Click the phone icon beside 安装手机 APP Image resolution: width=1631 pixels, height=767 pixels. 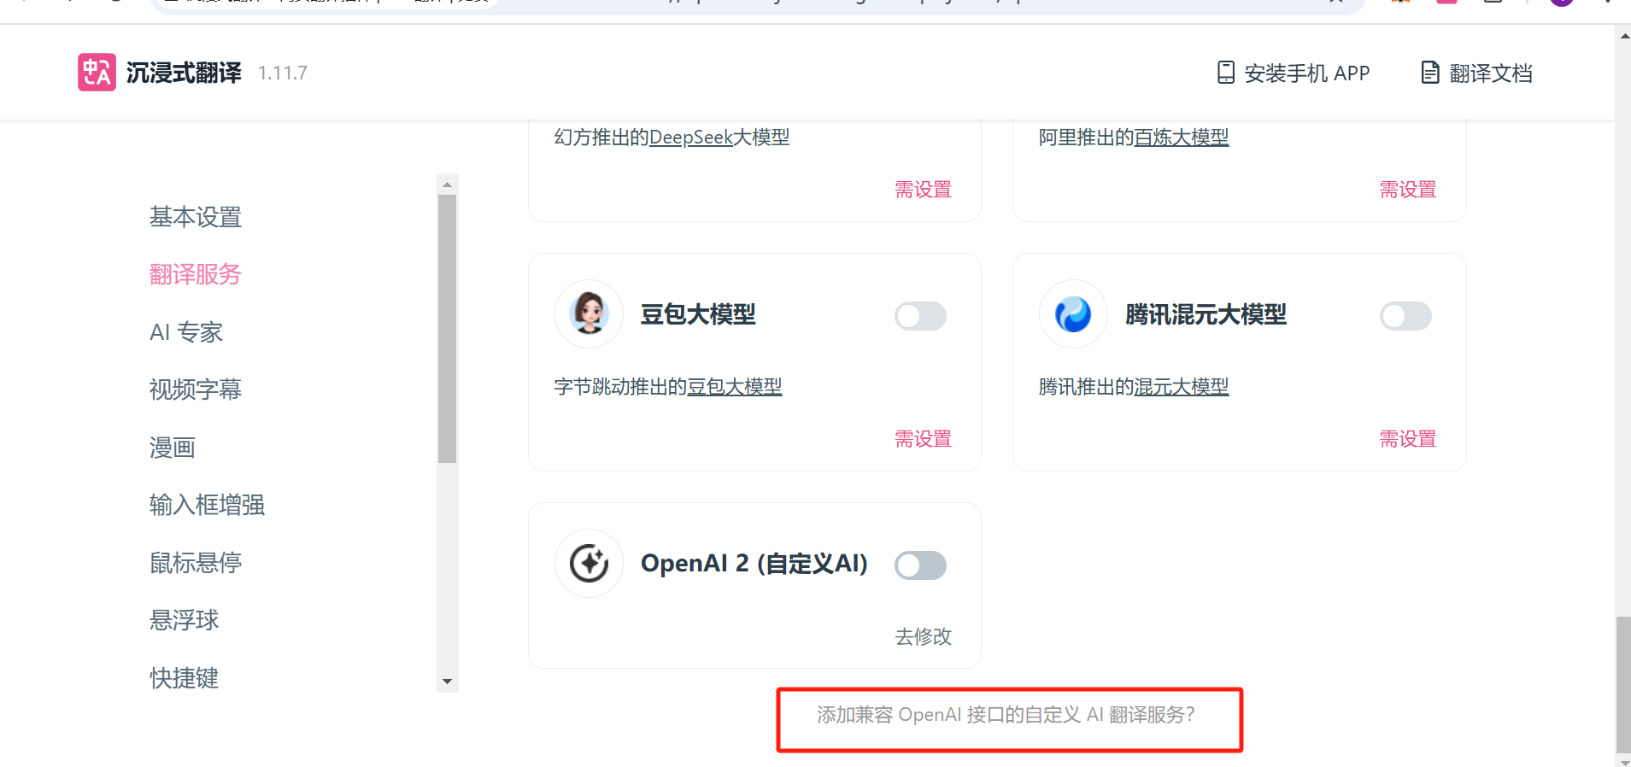pyautogui.click(x=1225, y=73)
